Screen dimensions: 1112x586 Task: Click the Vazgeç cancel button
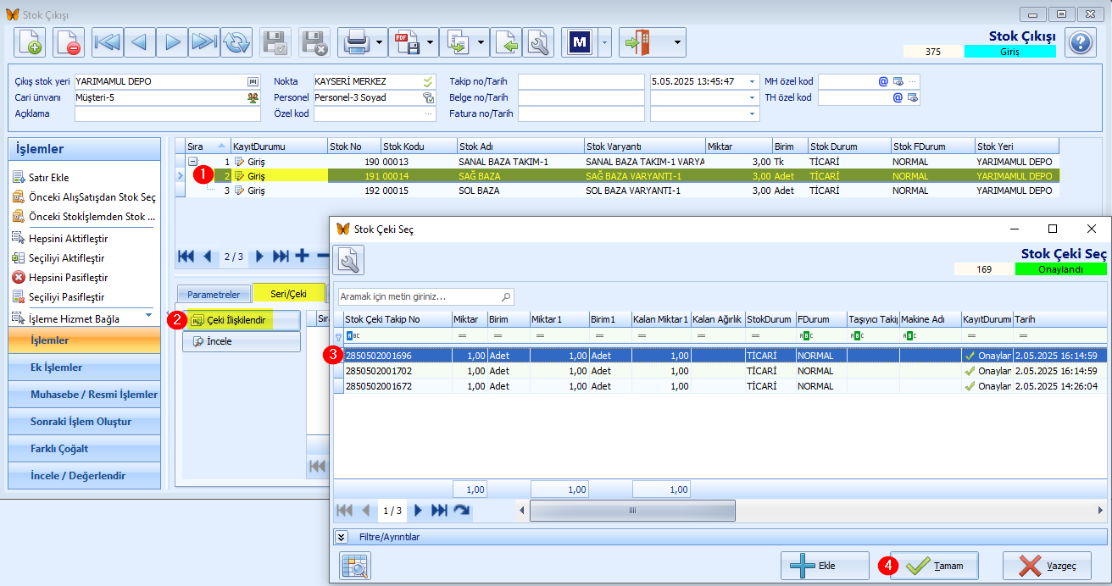tap(1047, 566)
